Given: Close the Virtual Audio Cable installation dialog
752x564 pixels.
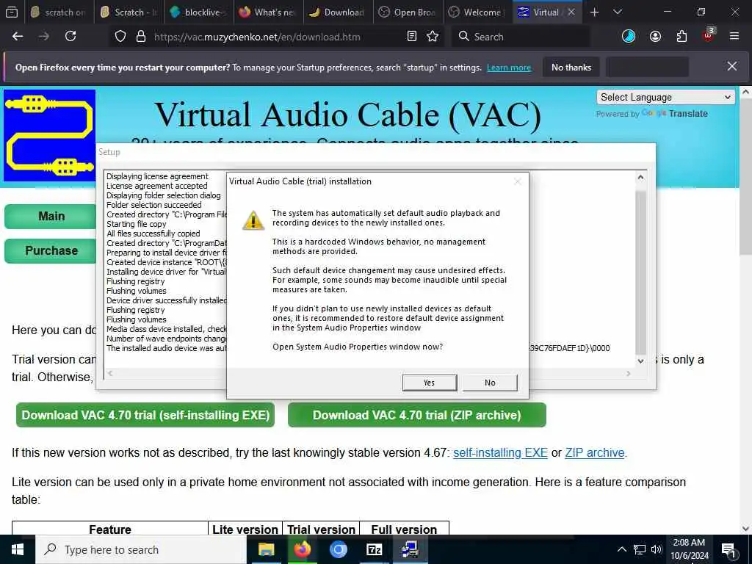Looking at the screenshot, I should (517, 181).
